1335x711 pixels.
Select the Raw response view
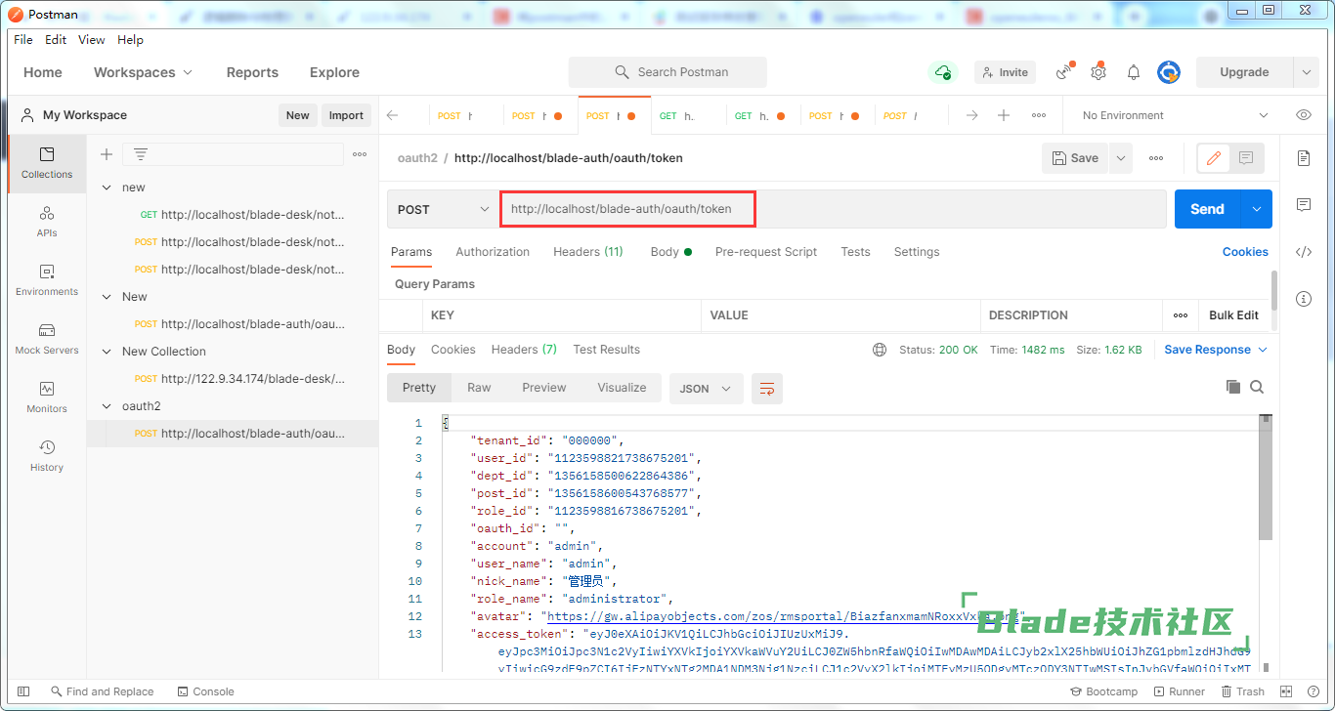[x=479, y=388]
